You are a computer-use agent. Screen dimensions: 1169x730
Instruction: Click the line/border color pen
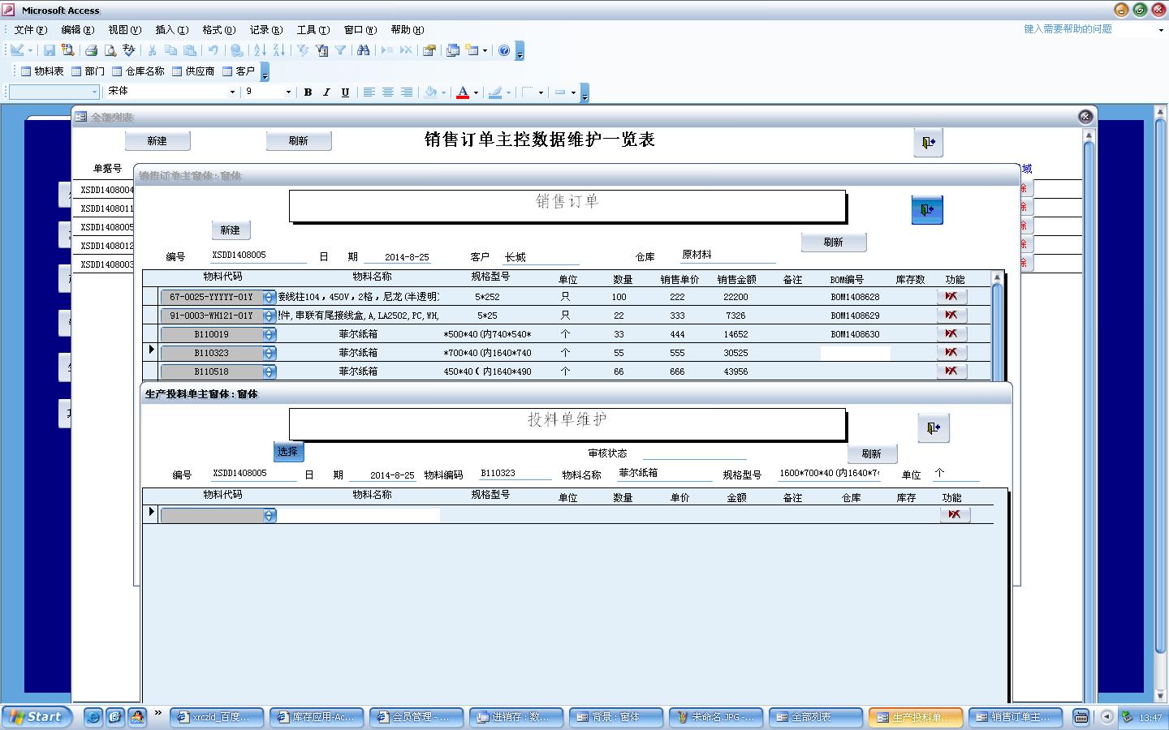(495, 92)
